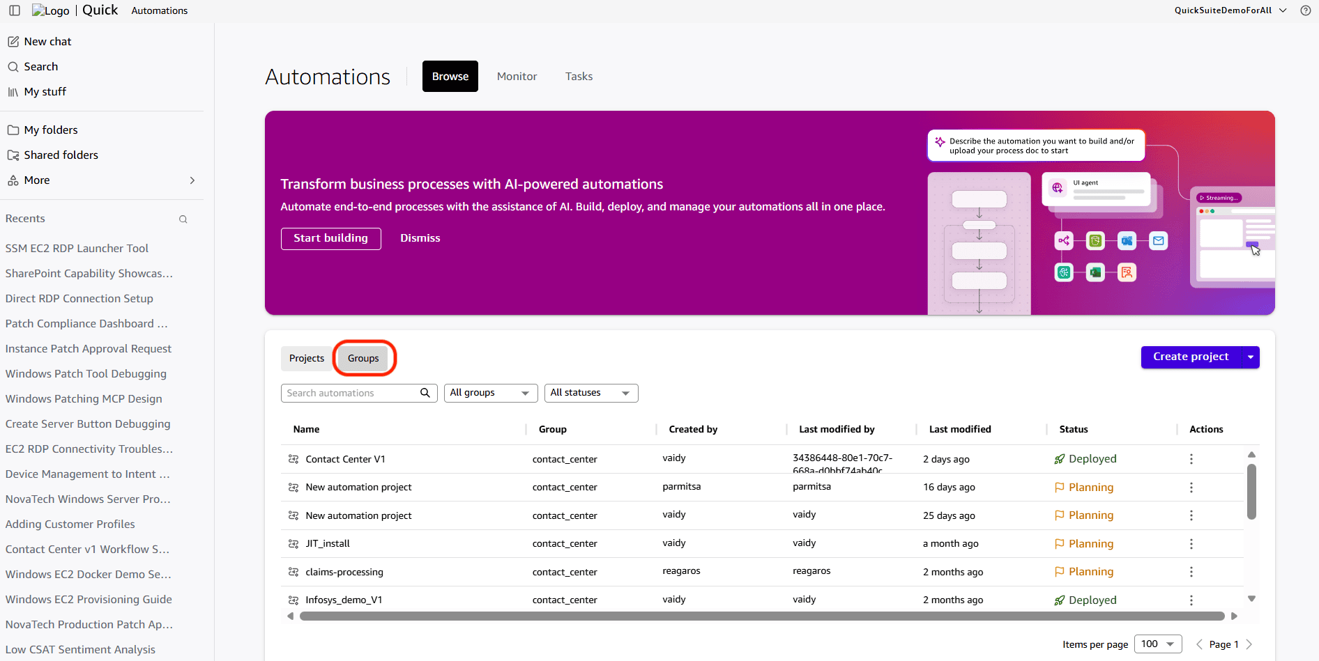Go to next page arrow
Screen dimensions: 1319x661
[x=1249, y=644]
